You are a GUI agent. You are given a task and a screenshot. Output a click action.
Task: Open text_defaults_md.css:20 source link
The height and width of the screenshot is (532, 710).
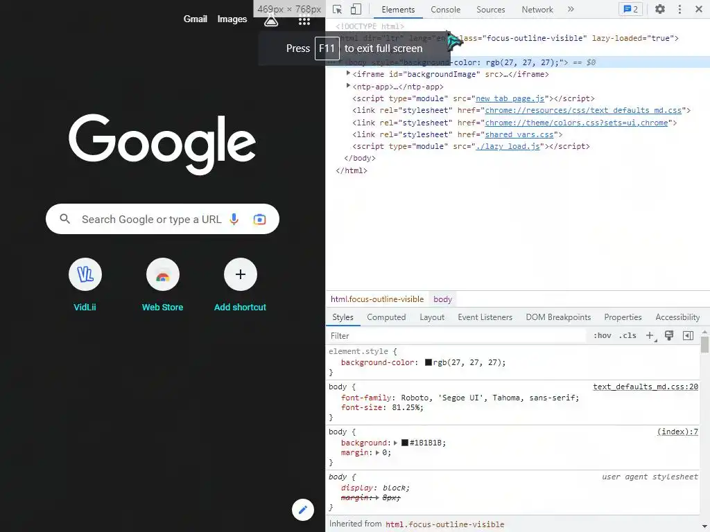tap(646, 387)
